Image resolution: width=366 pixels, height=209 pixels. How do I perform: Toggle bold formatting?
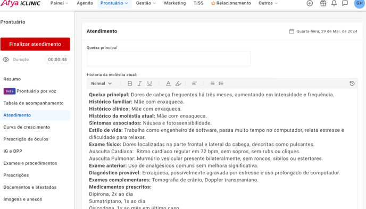pyautogui.click(x=130, y=83)
